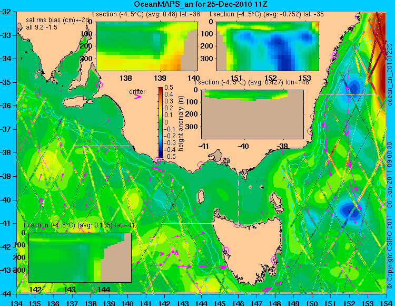
Task: Select the 'height anomaly (m)' color bar label
Action: (x=181, y=123)
